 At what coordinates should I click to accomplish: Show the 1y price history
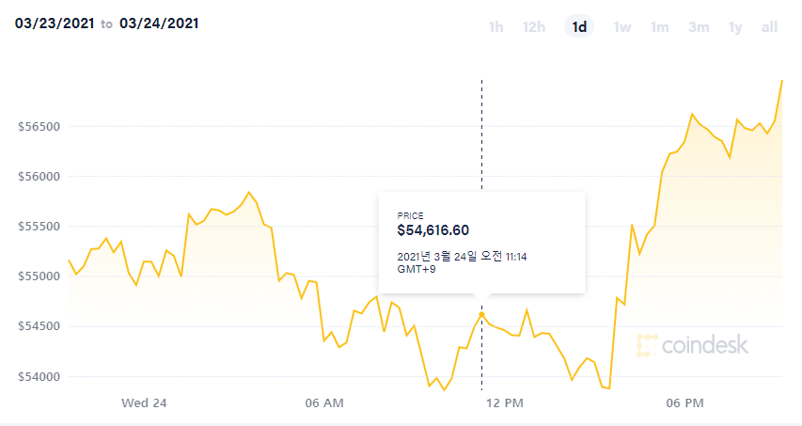click(735, 27)
